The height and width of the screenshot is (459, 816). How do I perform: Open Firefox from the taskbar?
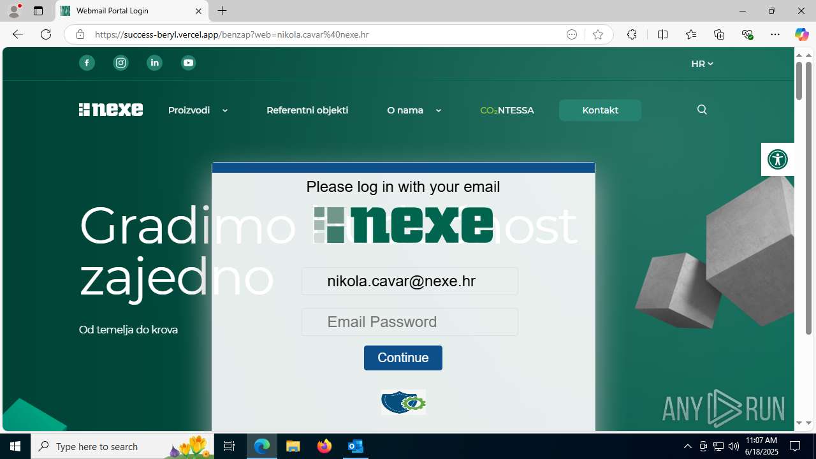[324, 446]
